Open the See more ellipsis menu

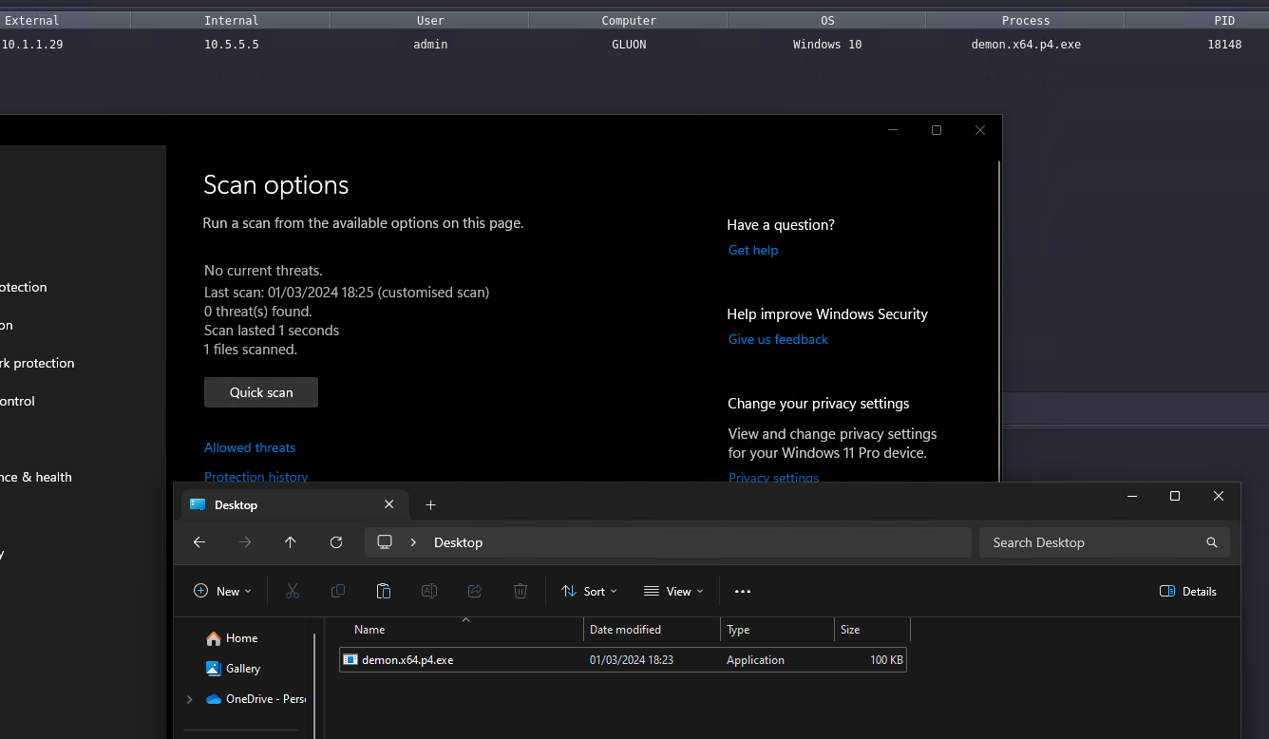point(743,591)
